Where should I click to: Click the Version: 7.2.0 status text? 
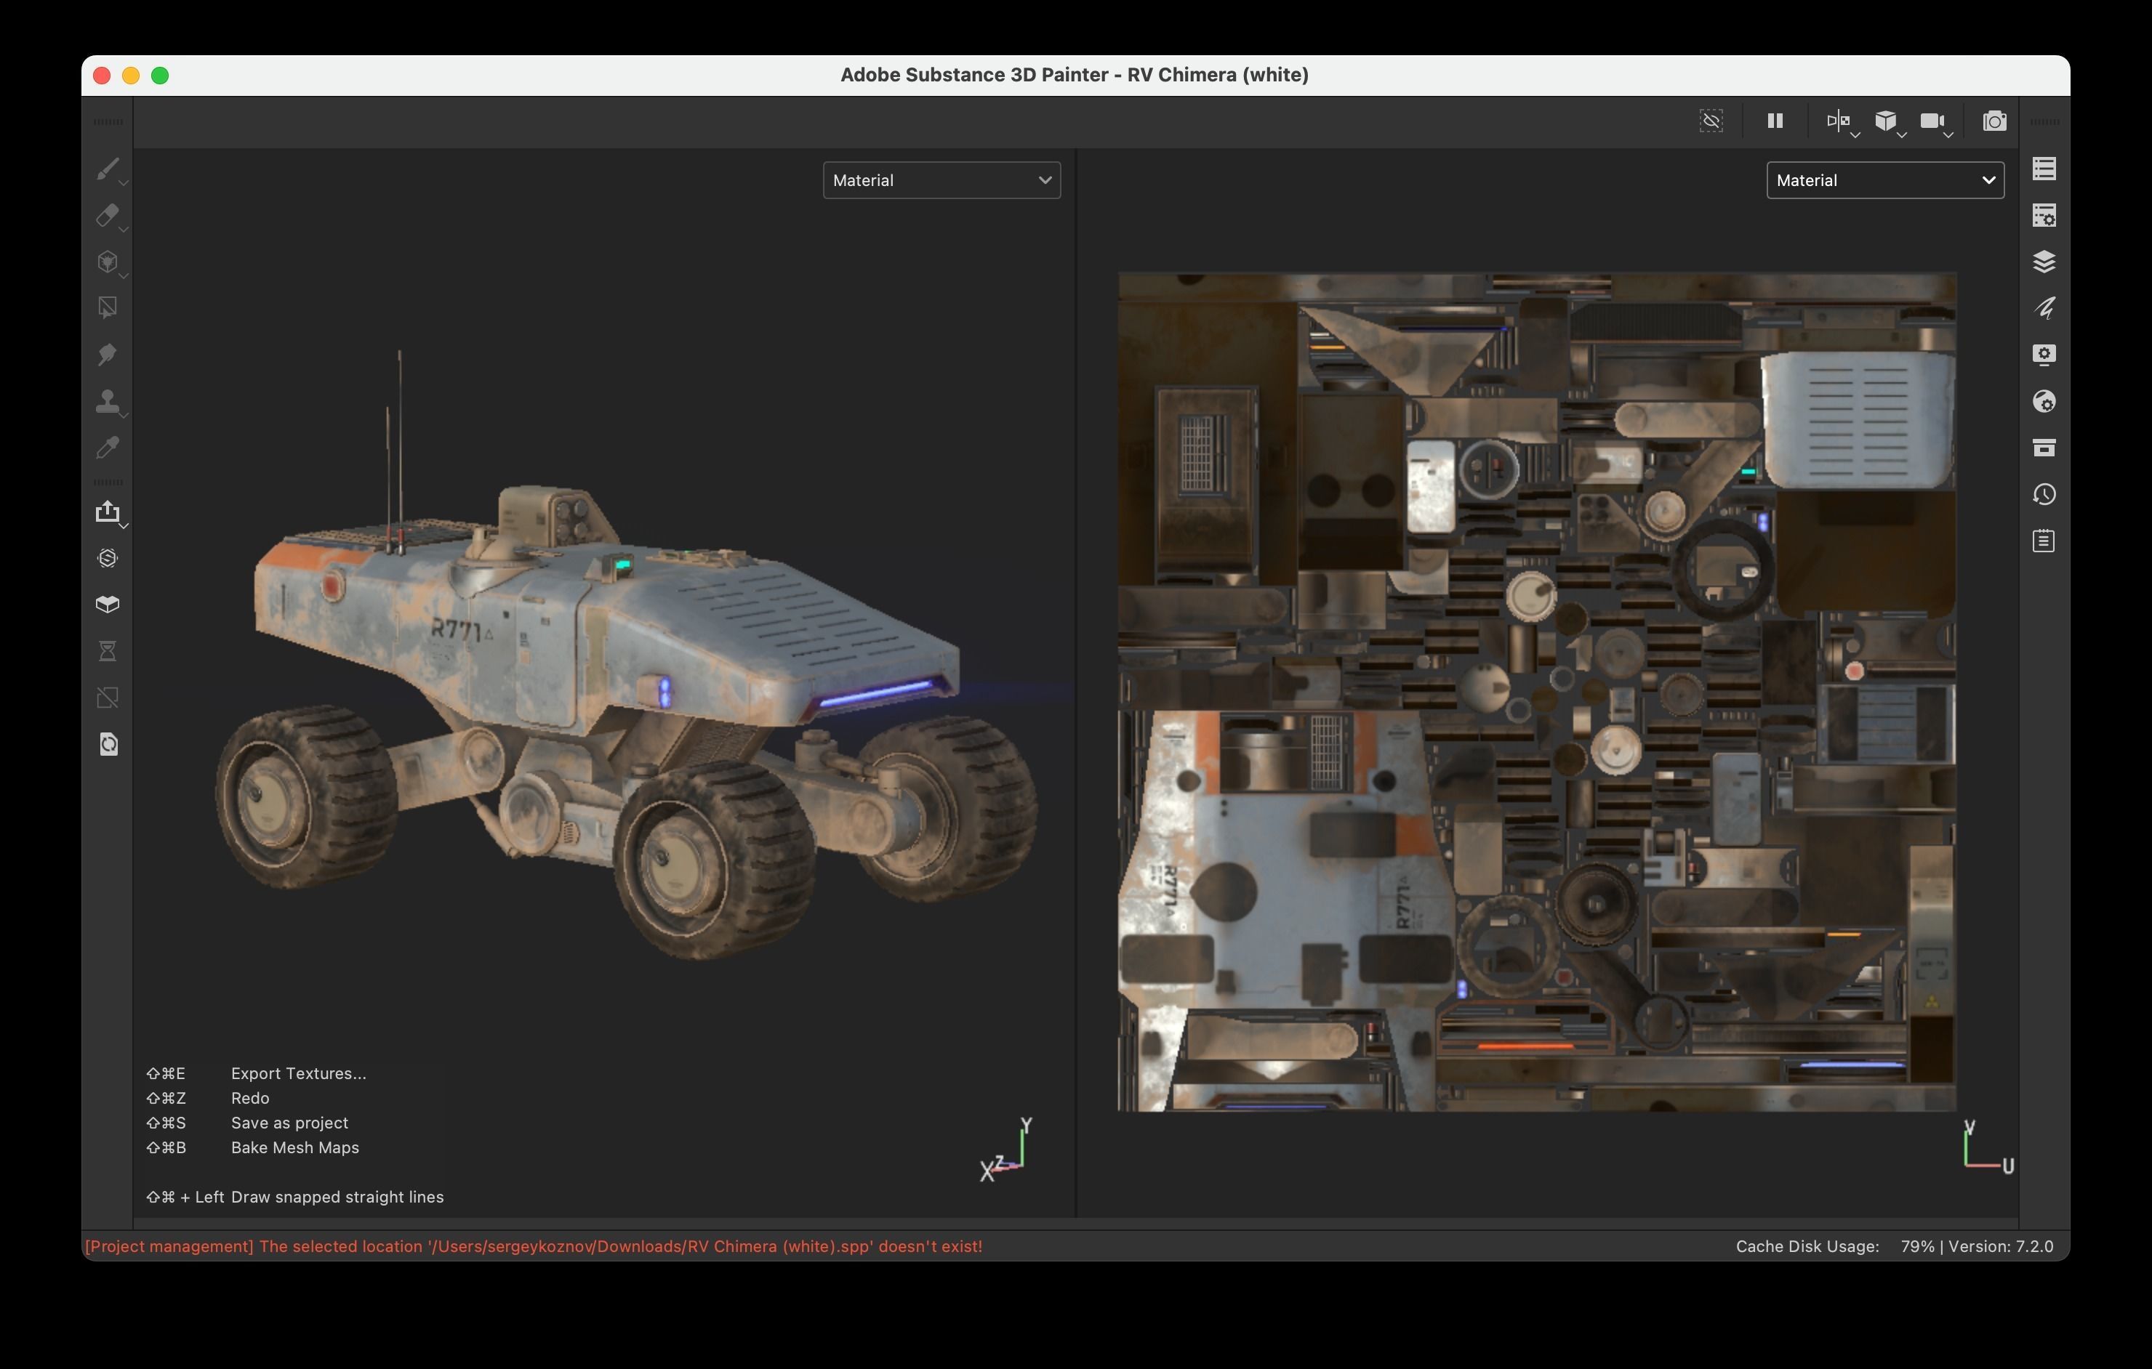pos(2001,1247)
